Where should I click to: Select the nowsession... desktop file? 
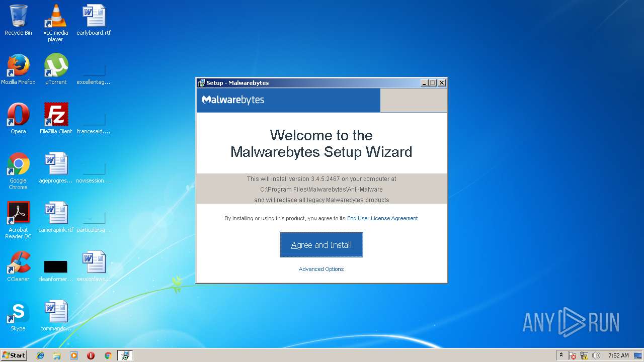[94, 173]
